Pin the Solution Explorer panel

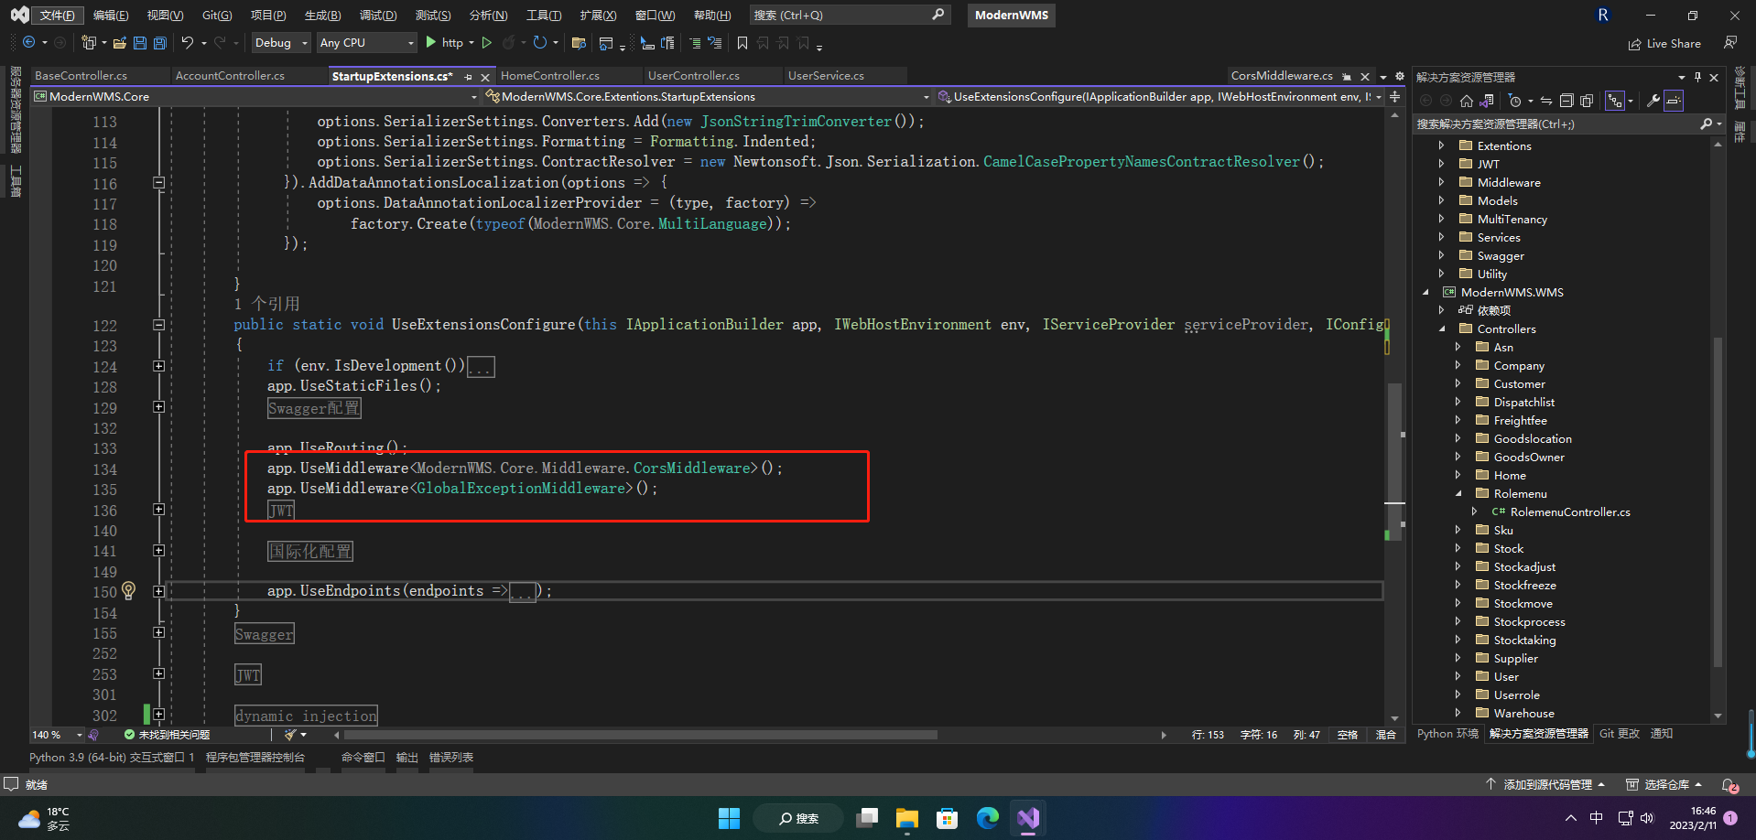(1697, 77)
